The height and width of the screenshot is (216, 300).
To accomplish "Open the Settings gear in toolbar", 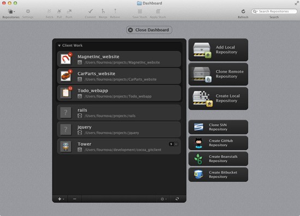I will [x=28, y=11].
